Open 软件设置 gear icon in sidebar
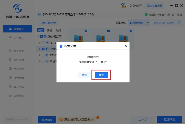 pos(10,60)
